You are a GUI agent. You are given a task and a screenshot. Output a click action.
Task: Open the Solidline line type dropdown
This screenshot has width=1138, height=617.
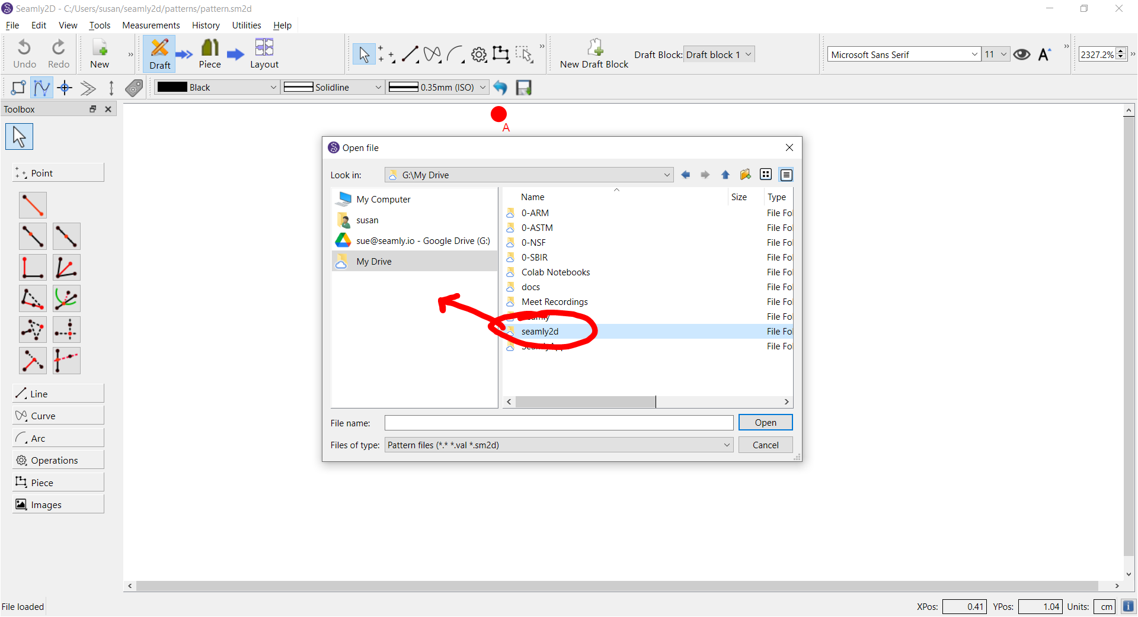(333, 88)
